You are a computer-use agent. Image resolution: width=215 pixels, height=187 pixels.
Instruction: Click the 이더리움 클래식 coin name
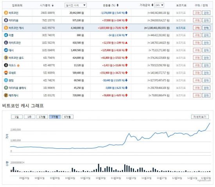click(x=17, y=88)
